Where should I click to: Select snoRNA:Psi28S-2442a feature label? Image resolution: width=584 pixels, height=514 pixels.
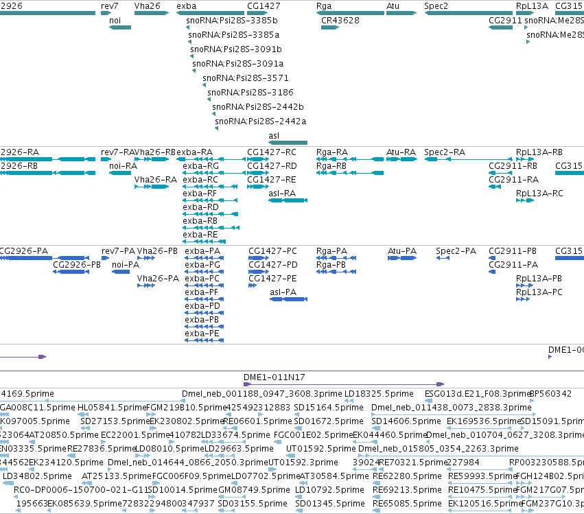click(260, 121)
